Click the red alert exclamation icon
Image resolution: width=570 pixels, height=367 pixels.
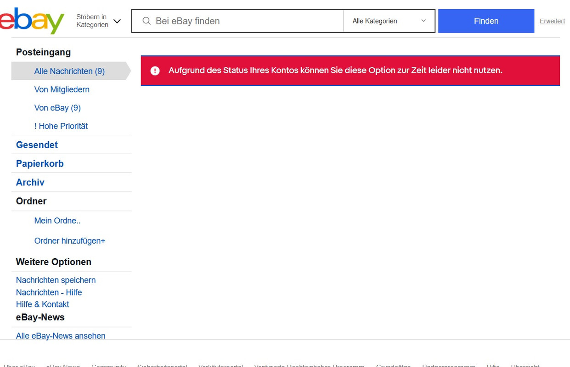[155, 71]
